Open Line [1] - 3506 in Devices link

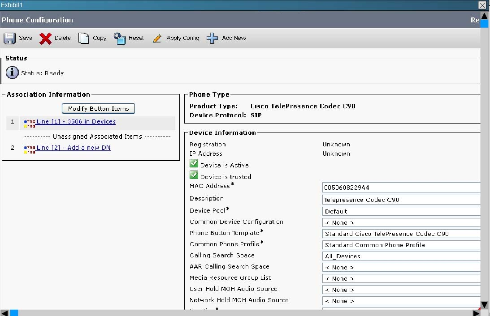click(76, 122)
